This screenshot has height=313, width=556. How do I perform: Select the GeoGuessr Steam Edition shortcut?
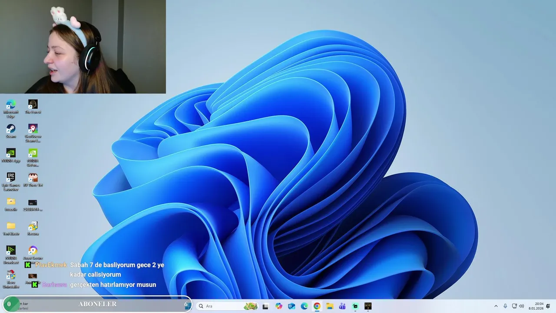click(x=33, y=133)
